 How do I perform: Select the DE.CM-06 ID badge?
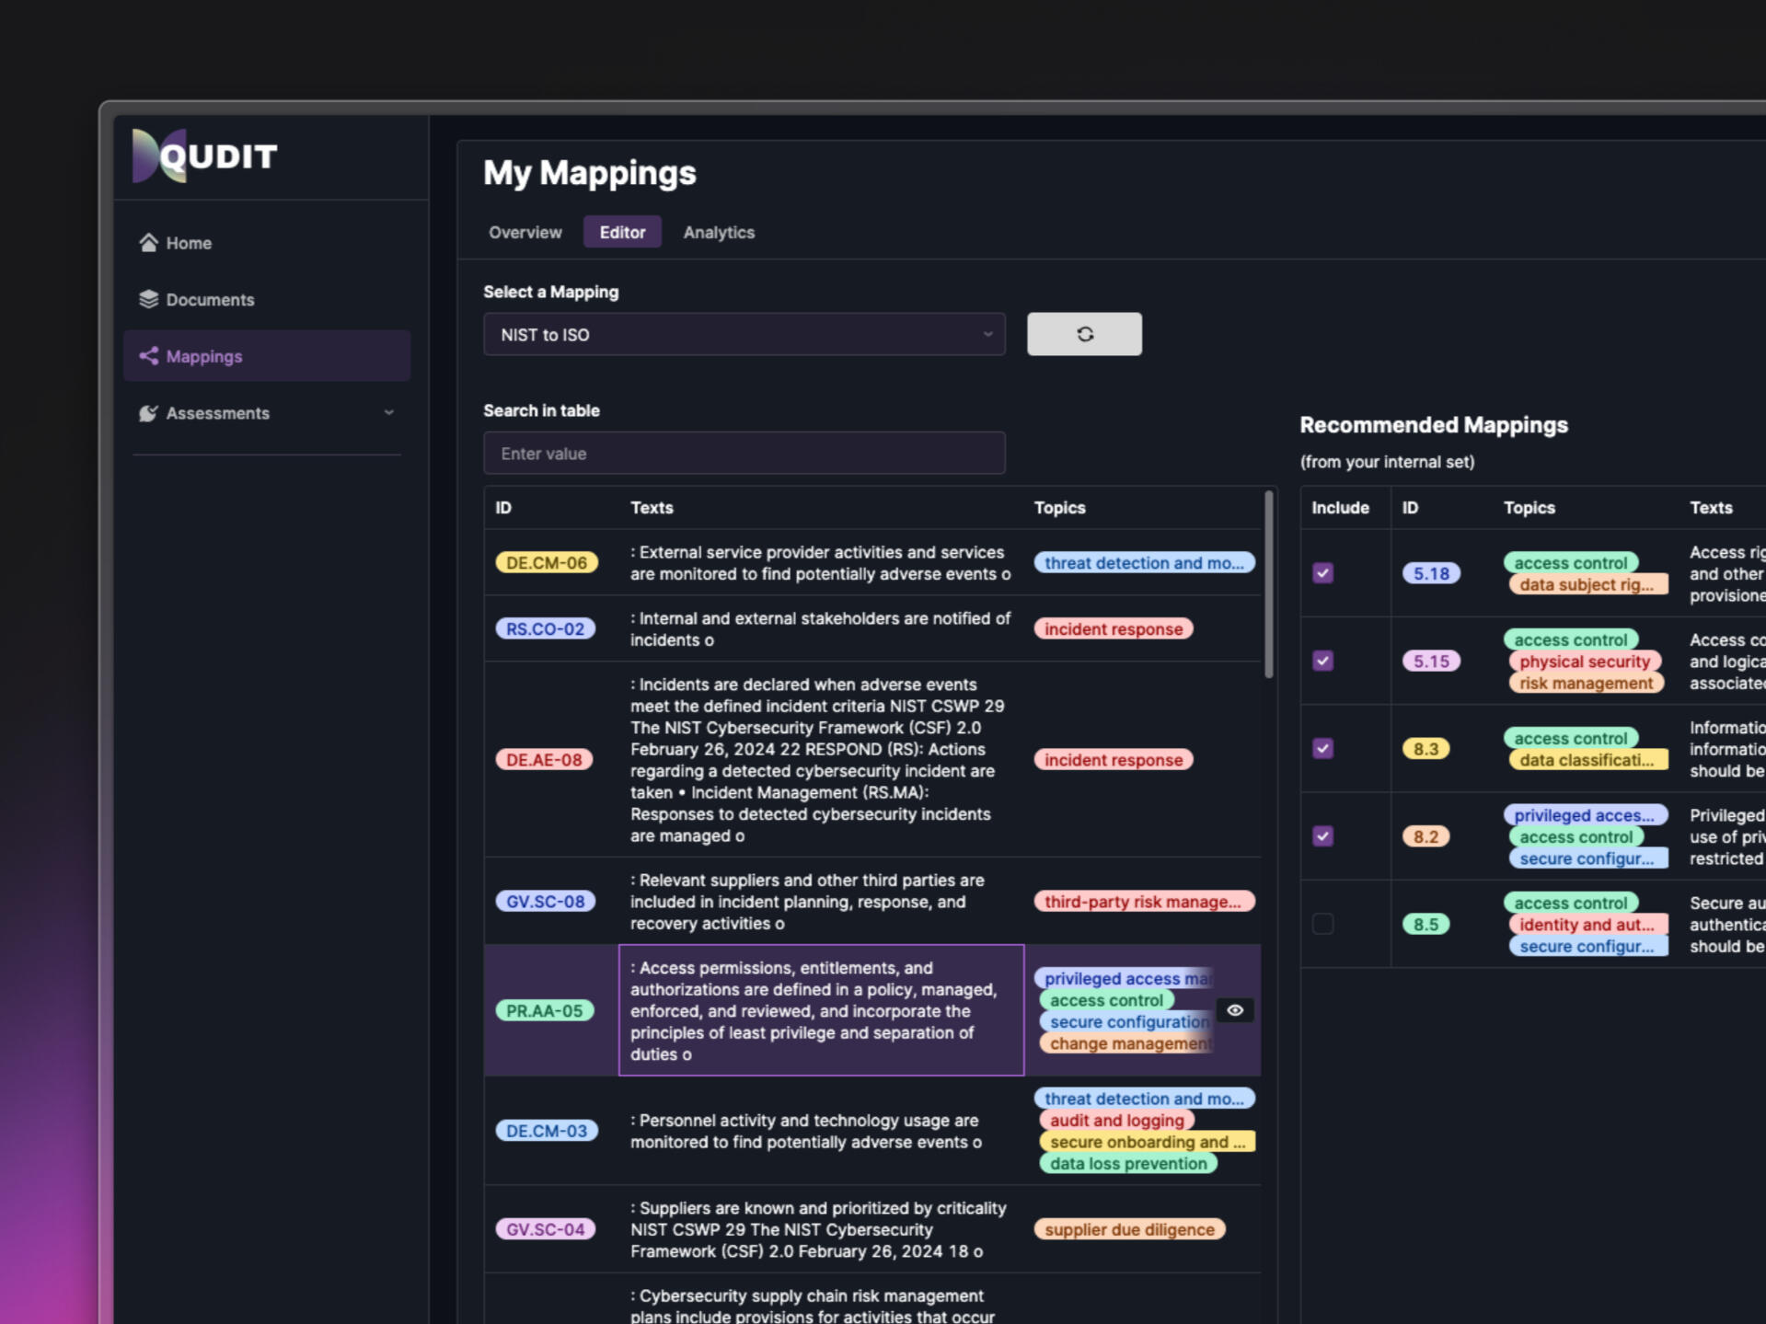tap(546, 563)
